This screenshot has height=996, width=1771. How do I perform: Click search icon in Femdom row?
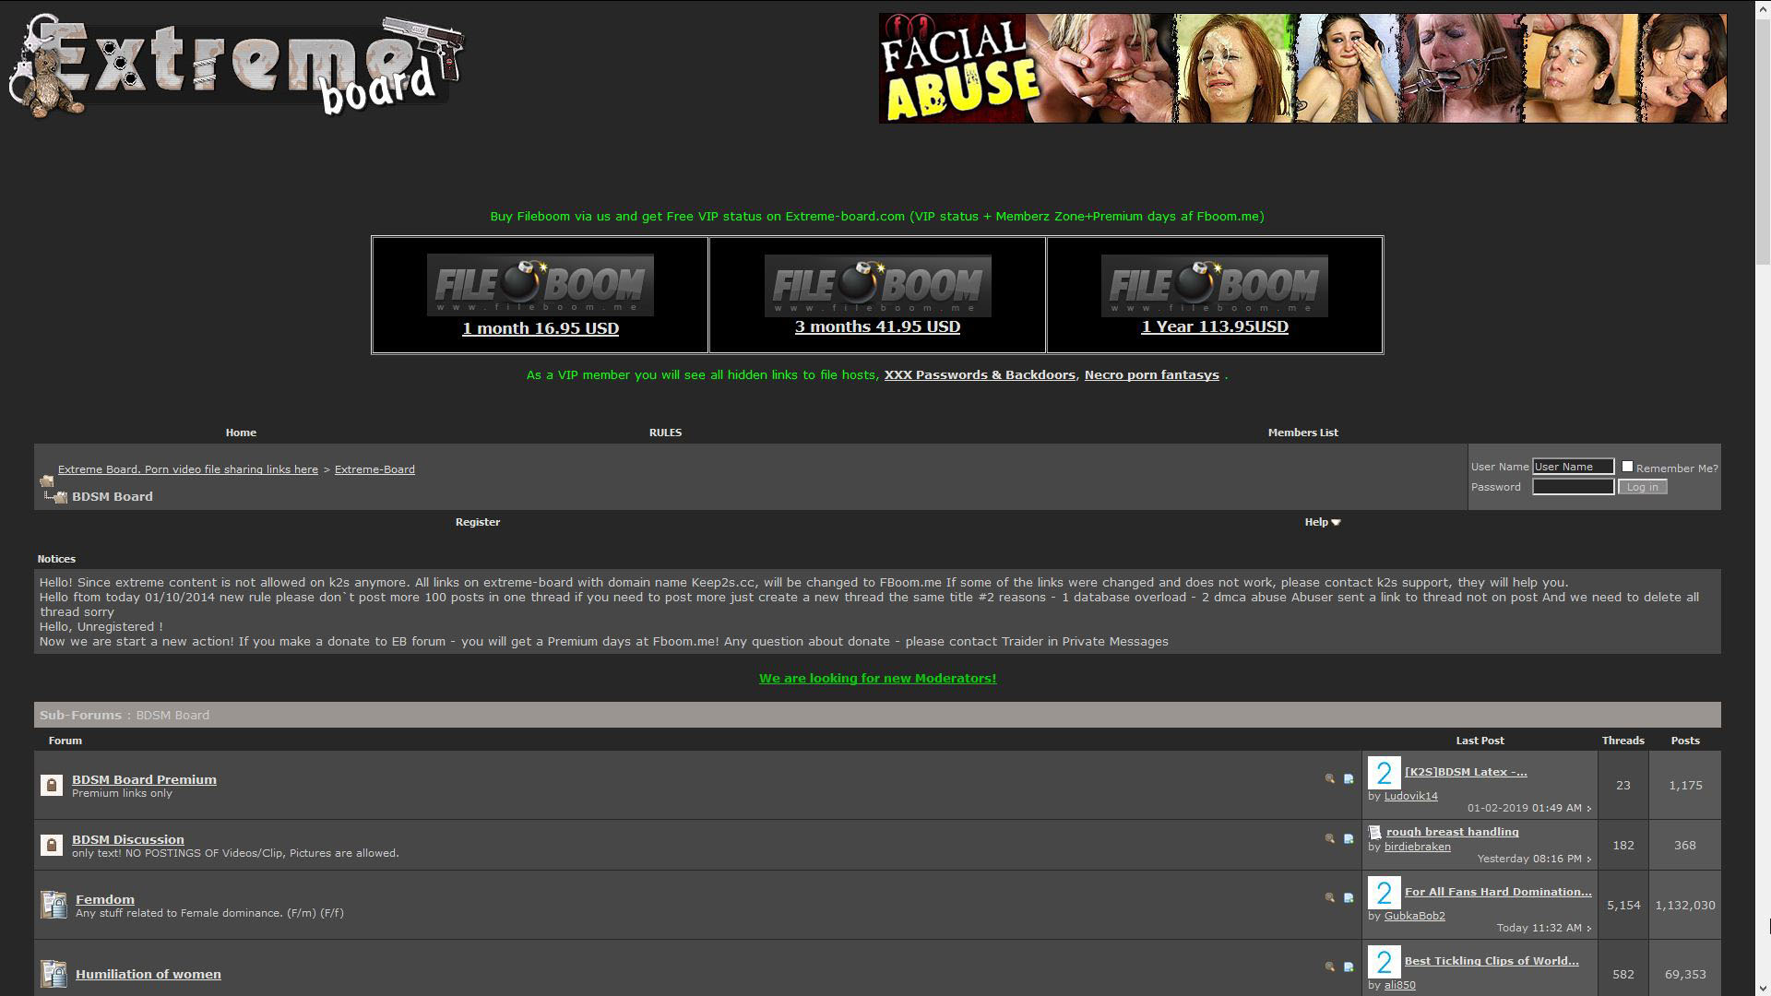click(x=1330, y=897)
